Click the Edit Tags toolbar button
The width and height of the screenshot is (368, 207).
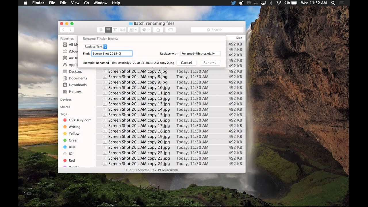[x=170, y=30]
